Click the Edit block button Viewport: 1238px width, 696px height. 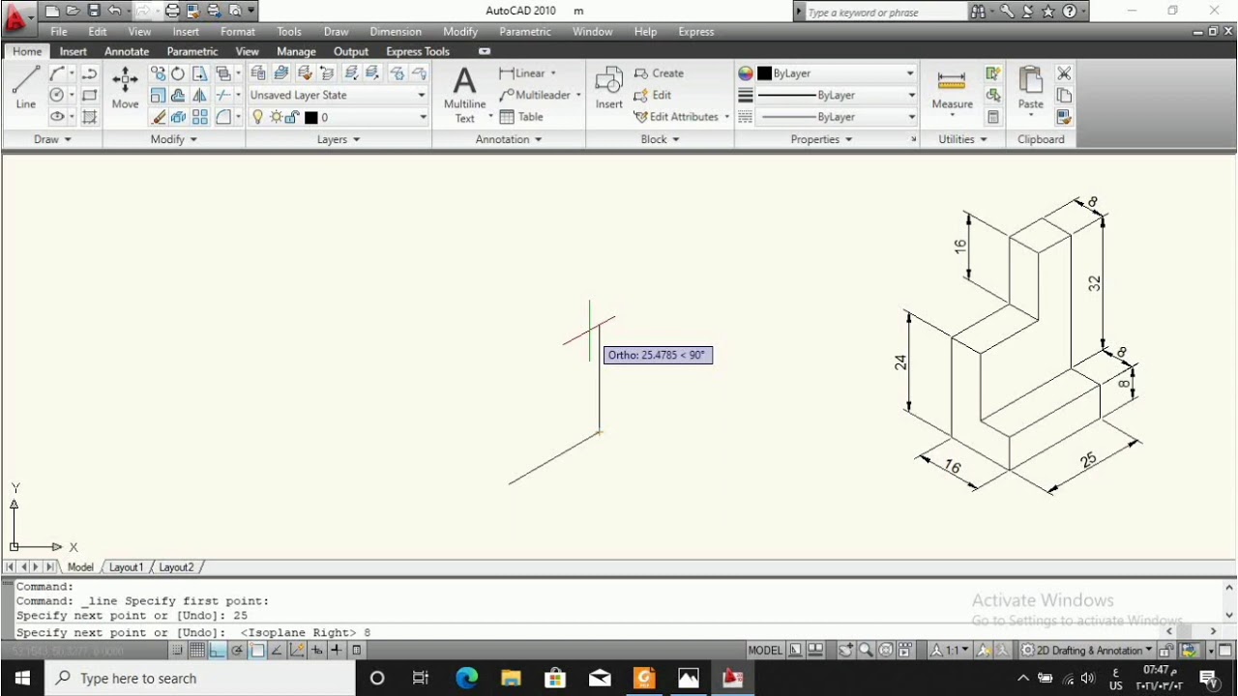click(x=653, y=95)
